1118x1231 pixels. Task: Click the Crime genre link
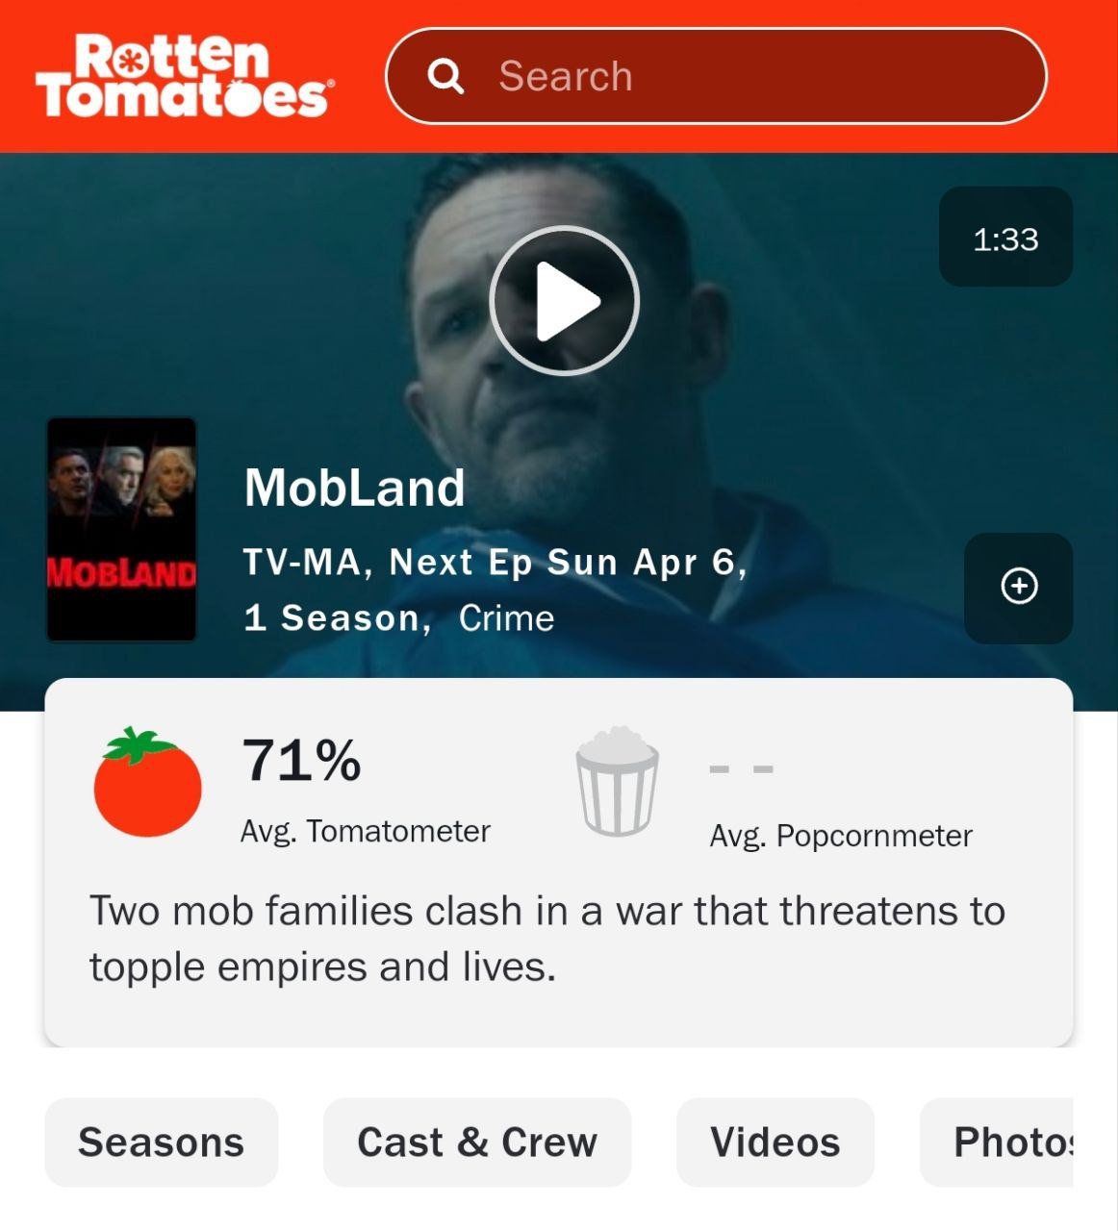coord(506,618)
